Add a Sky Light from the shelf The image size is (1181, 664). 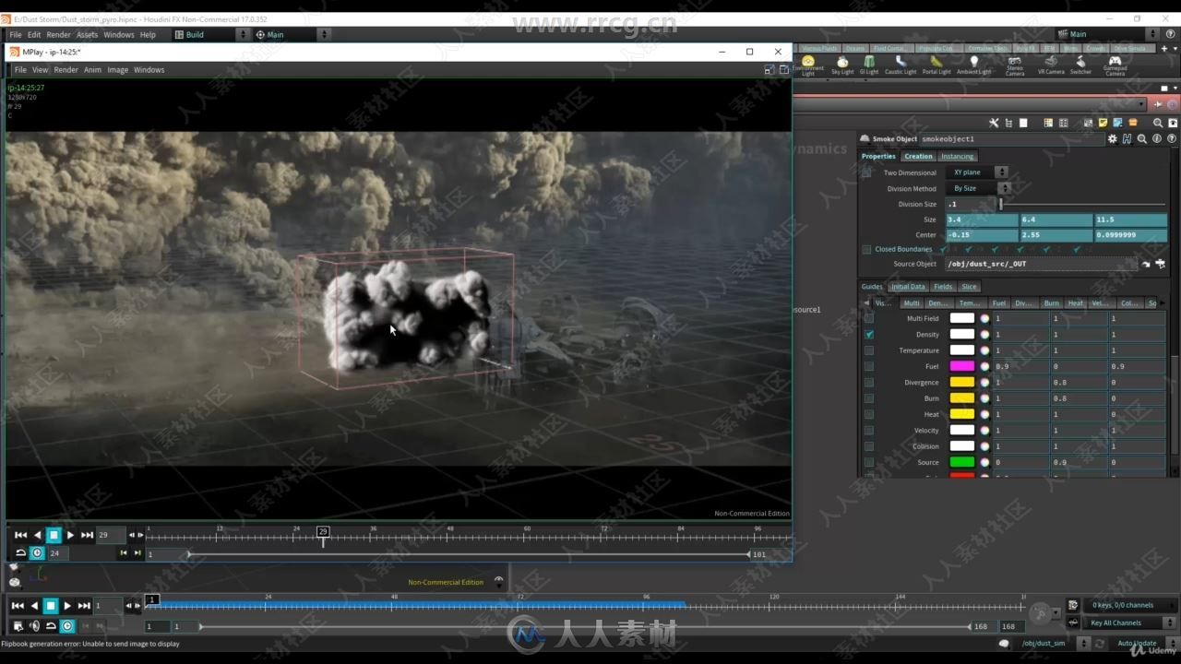[842, 65]
